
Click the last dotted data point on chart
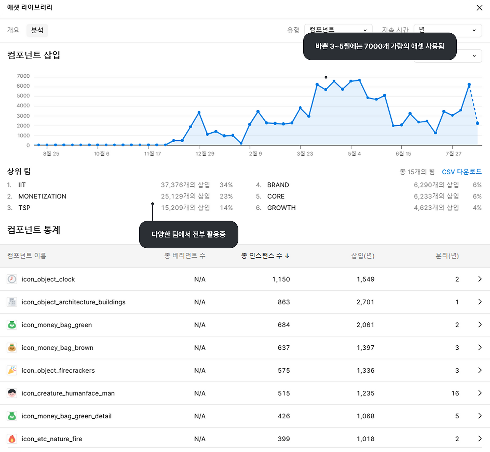pos(477,124)
